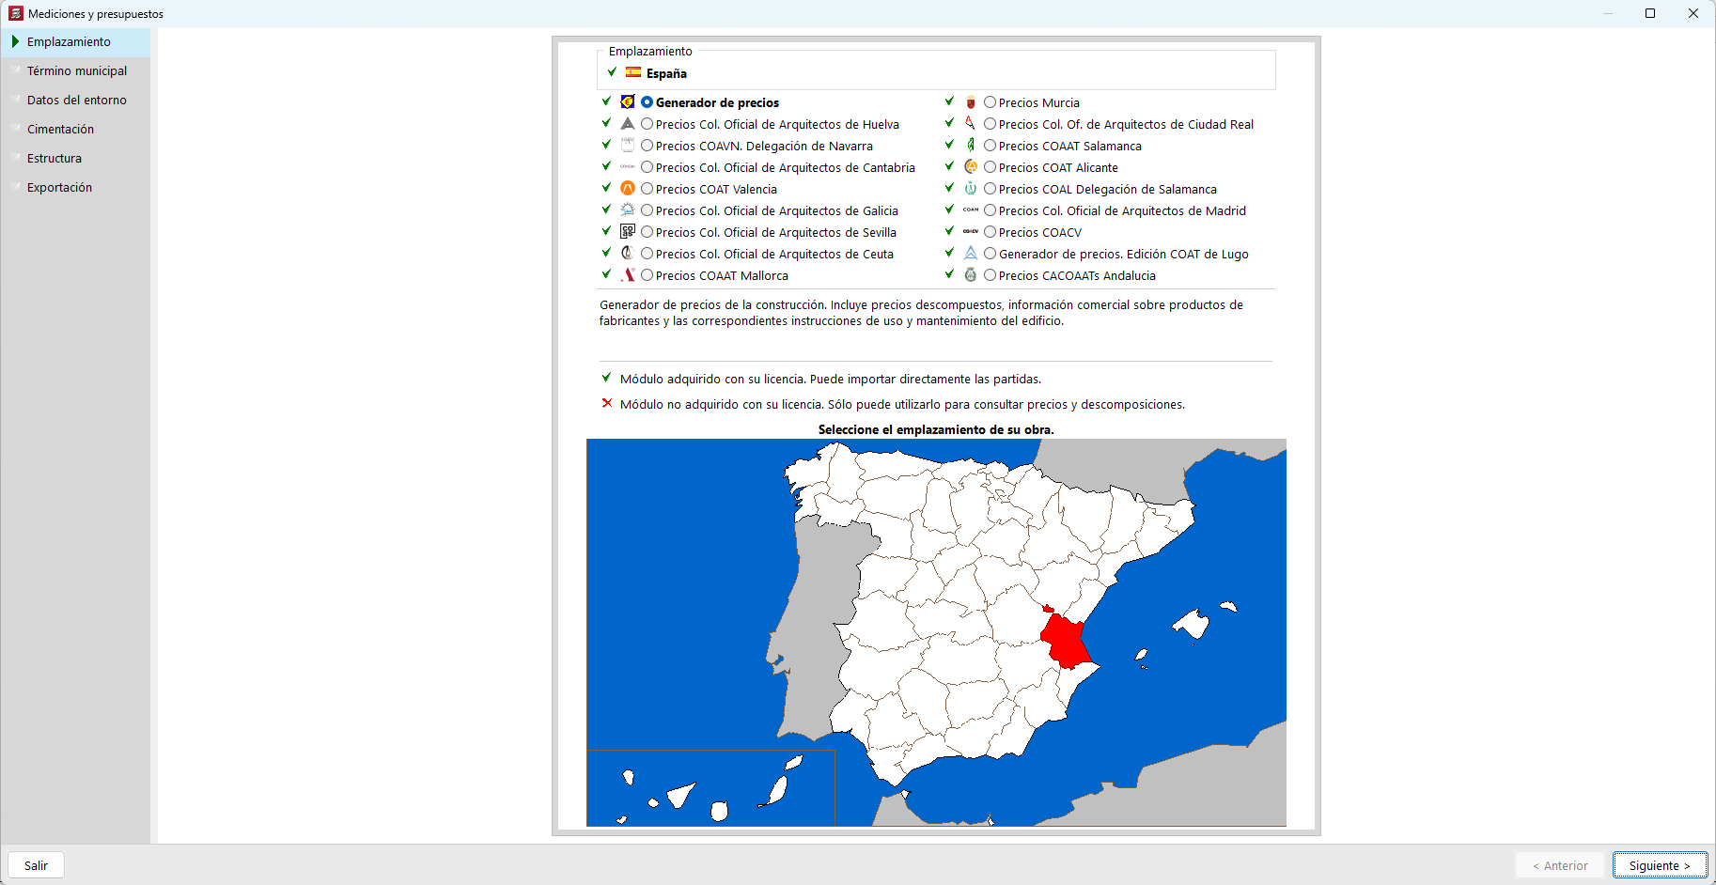Select Precios Murcia radio button

990,102
